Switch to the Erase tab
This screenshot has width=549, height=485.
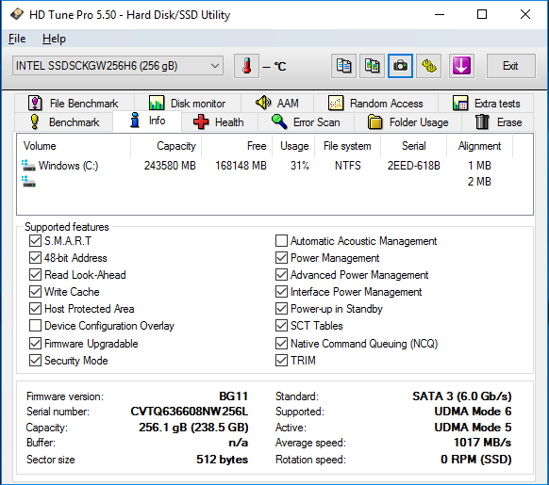click(x=498, y=122)
